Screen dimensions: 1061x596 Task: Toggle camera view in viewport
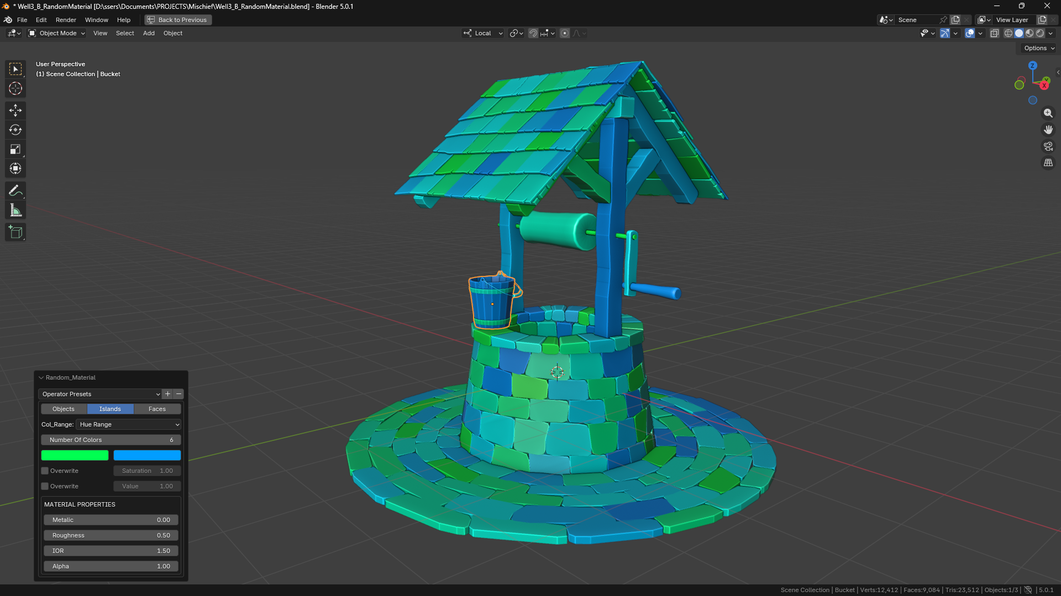(1048, 146)
